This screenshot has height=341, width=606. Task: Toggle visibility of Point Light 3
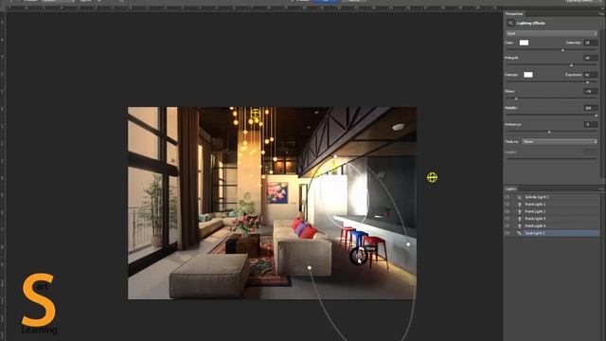[508, 219]
